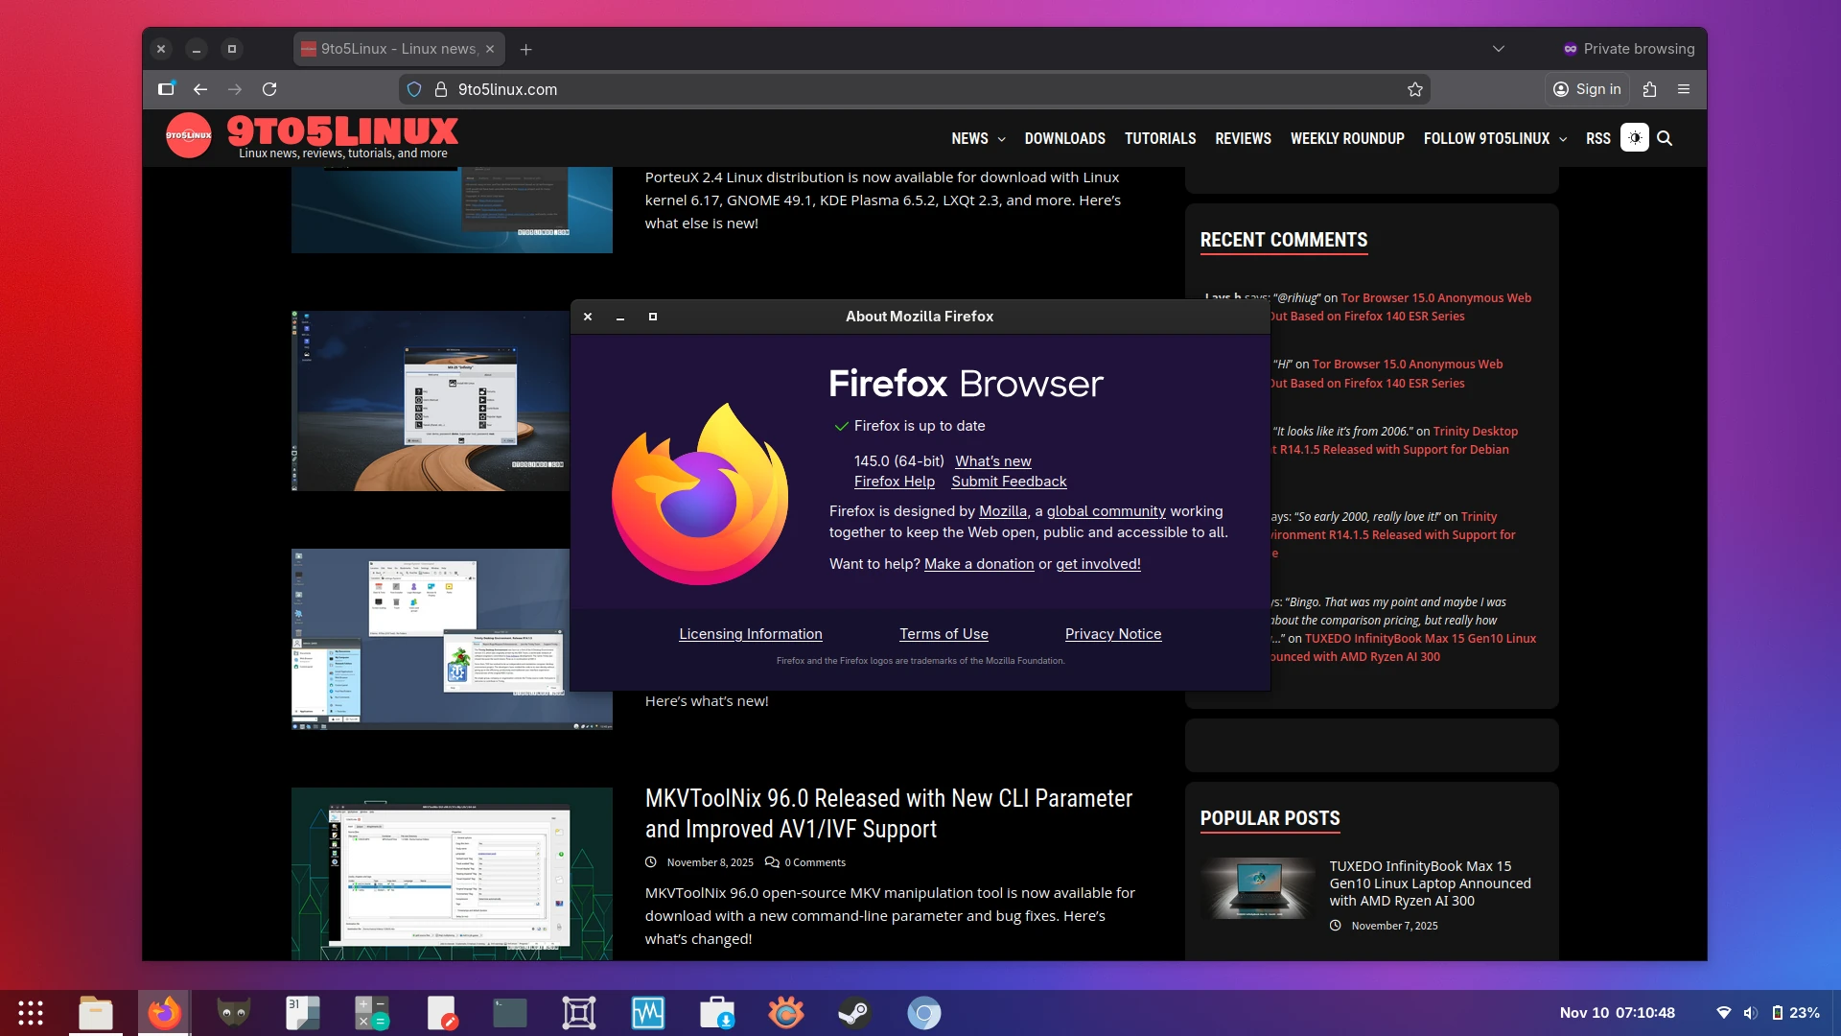Toggle the site's dark mode with the sun icon
Viewport: 1841px width, 1036px height.
click(x=1635, y=137)
